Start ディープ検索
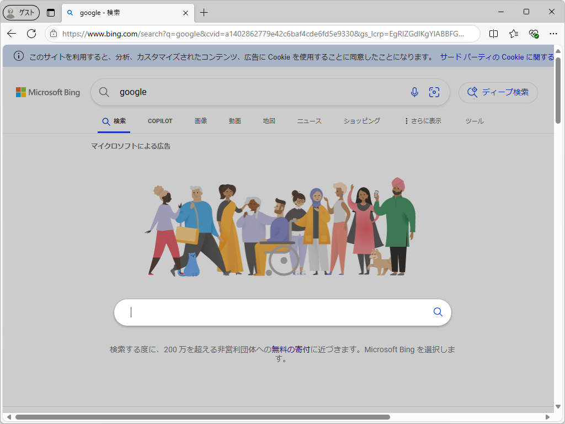This screenshot has width=565, height=424. [x=498, y=92]
